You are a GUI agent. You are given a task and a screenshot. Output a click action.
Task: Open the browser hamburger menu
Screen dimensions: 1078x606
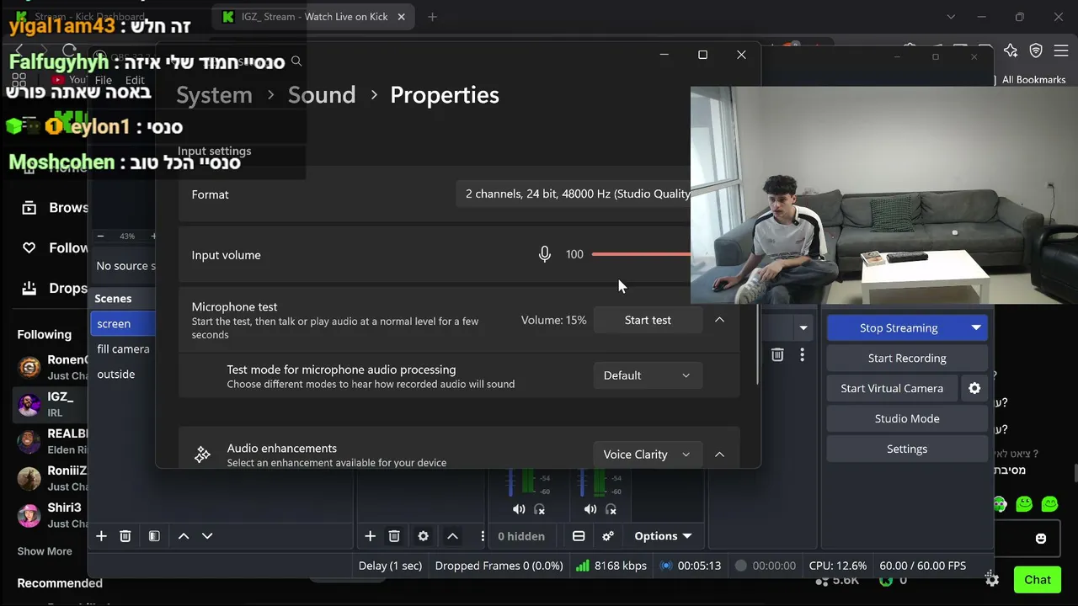pyautogui.click(x=1060, y=50)
